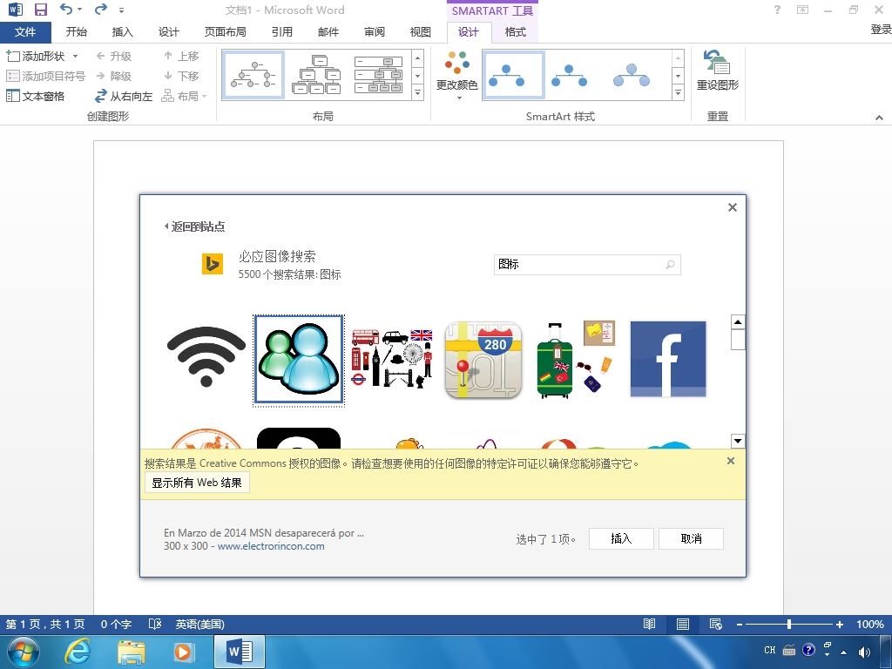The width and height of the screenshot is (892, 669).
Task: Select the Facebook logo image
Action: tap(668, 359)
